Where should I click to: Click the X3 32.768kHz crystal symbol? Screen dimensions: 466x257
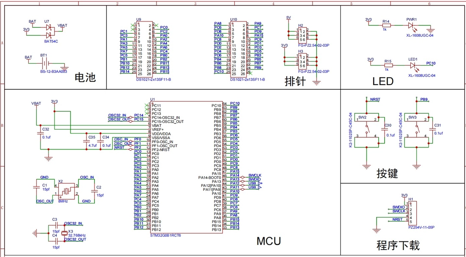point(65,233)
